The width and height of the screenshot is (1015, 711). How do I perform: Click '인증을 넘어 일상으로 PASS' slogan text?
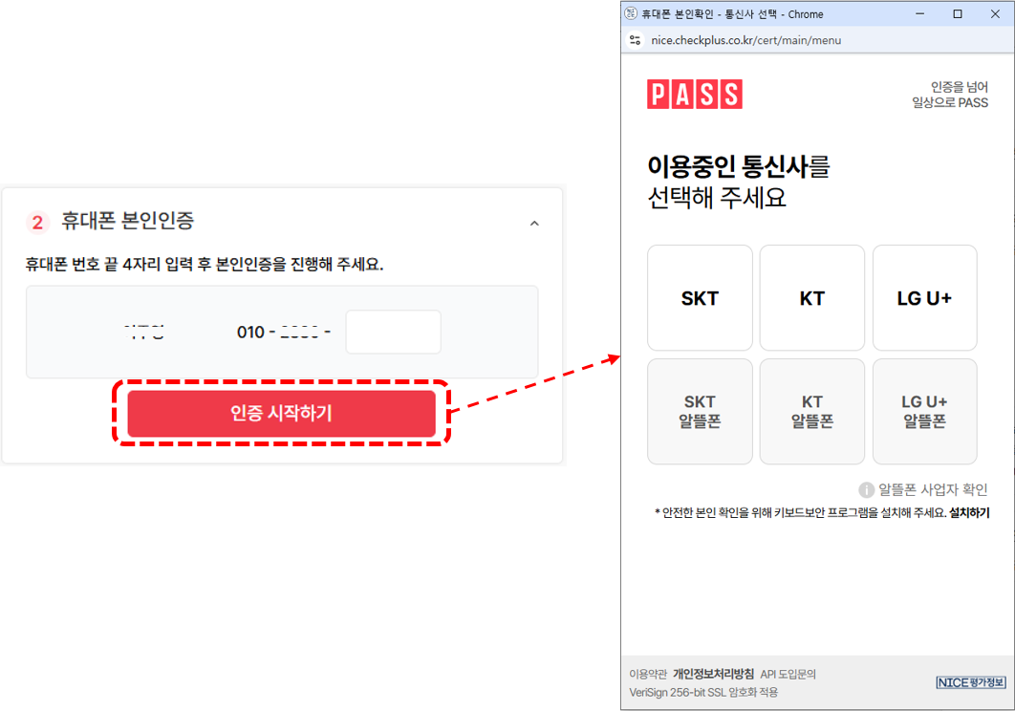click(x=950, y=95)
